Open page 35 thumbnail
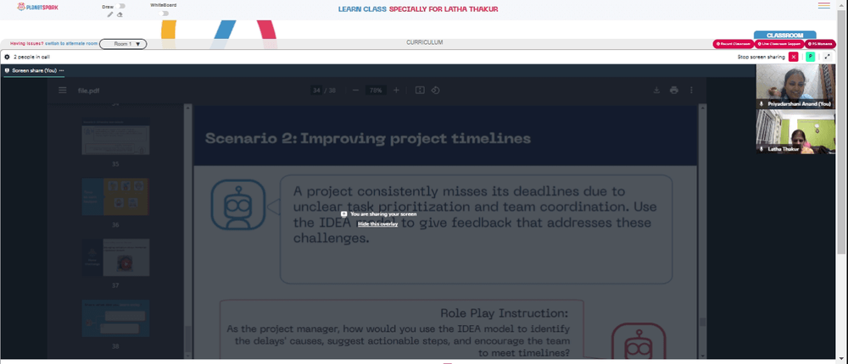This screenshot has width=848, height=364. 115,135
